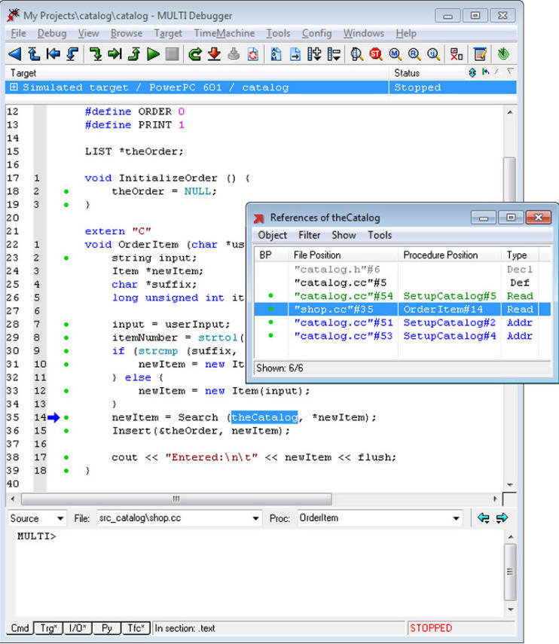559x644 pixels.
Task: Click the green Go/Run arrow icon
Action: (153, 53)
